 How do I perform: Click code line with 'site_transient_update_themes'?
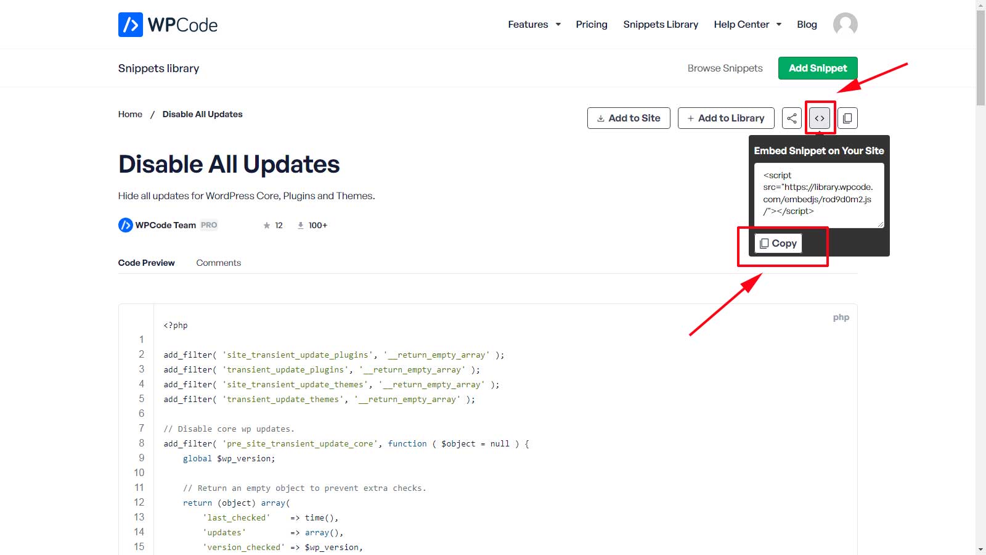[332, 385]
